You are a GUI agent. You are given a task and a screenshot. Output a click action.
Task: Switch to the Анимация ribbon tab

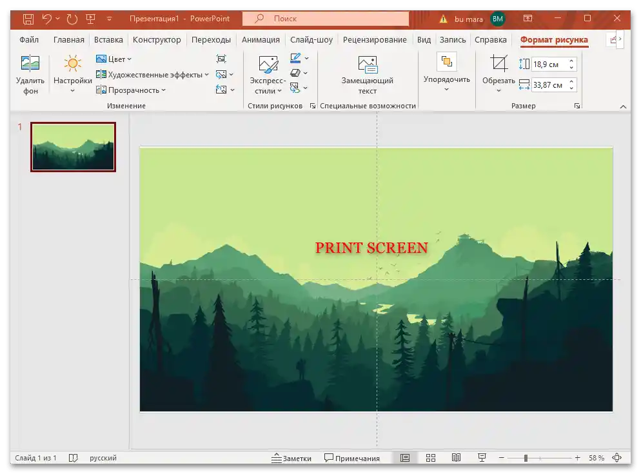(261, 39)
